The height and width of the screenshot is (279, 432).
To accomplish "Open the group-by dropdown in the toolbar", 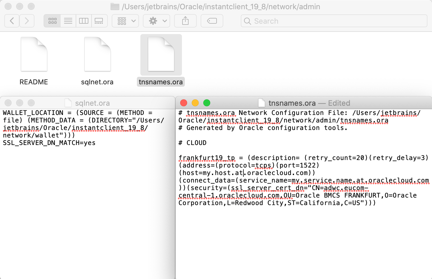I will (125, 21).
